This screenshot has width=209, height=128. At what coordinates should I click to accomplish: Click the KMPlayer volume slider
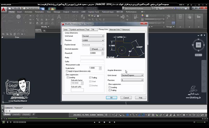(201, 122)
